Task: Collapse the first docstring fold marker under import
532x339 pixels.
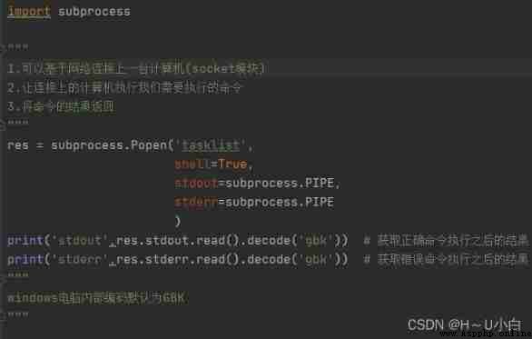Action: (x=2, y=48)
